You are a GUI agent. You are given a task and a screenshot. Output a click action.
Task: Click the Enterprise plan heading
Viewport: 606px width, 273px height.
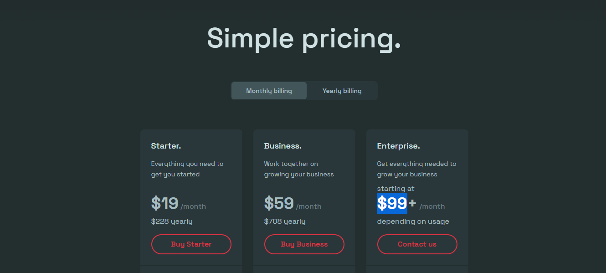[399, 145]
